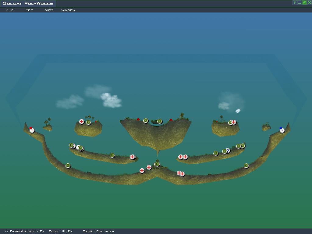This screenshot has width=312, height=234.
Task: Open the Window menu
Action: [68, 10]
